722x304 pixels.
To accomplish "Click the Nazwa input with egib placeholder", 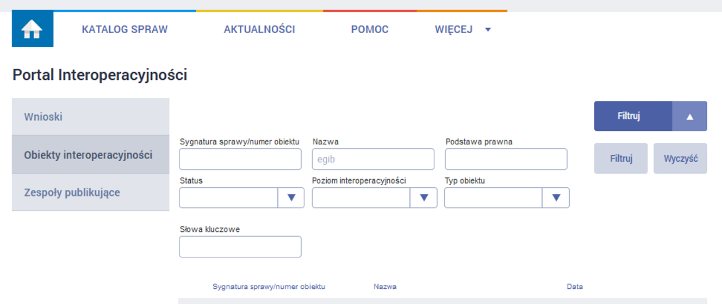I will click(x=373, y=159).
